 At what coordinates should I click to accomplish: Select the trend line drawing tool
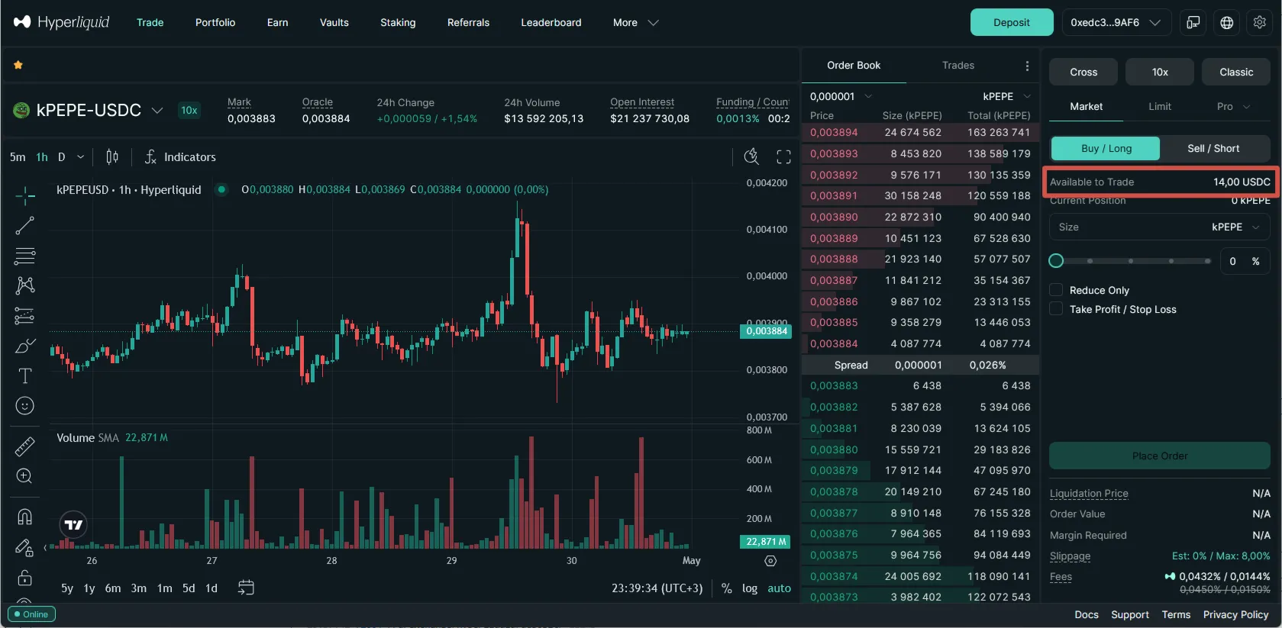(25, 226)
